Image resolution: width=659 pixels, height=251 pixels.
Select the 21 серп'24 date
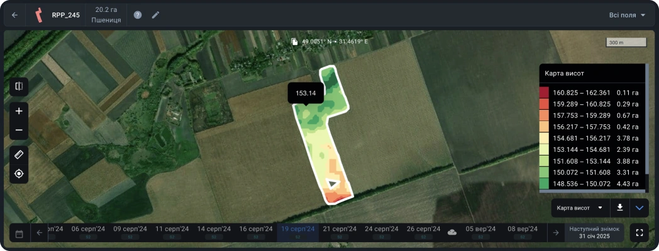coord(340,230)
